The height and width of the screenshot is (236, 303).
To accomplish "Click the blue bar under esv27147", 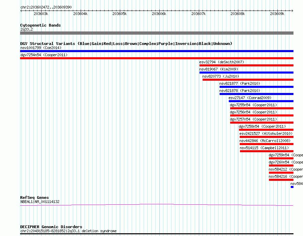I will [x=261, y=101].
